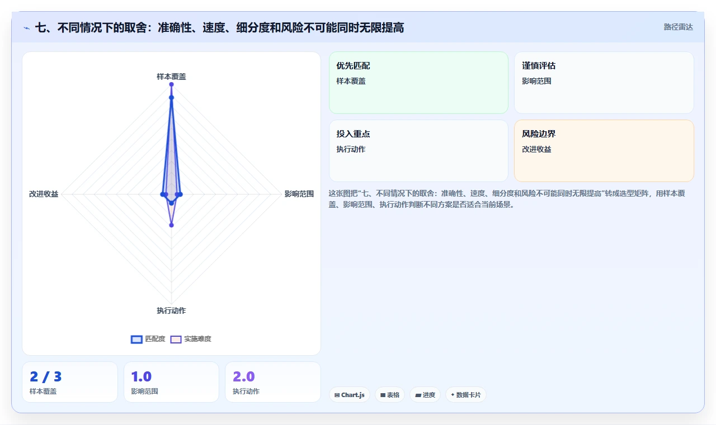This screenshot has height=425, width=716.
Task: Click the blue 匹配度 point on 影响范围 axis
Action: [x=180, y=194]
